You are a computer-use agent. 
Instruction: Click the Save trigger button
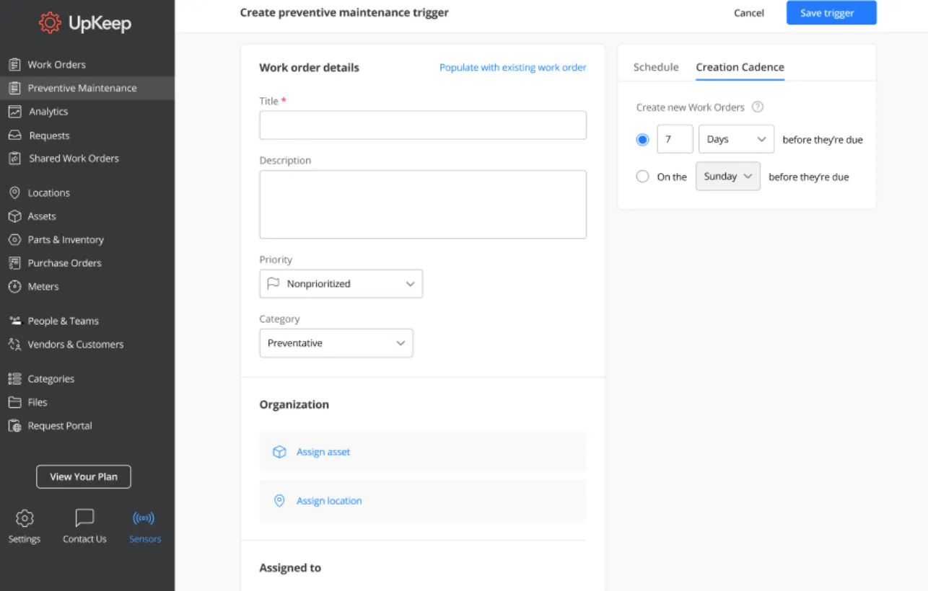831,13
